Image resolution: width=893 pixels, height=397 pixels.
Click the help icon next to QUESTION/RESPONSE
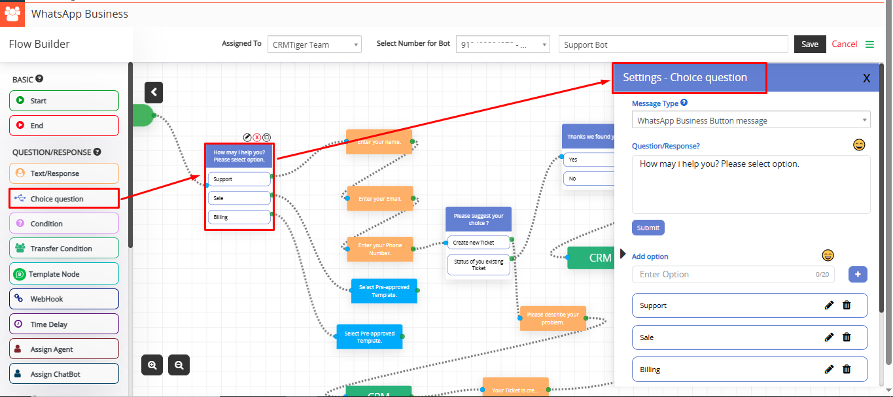97,152
